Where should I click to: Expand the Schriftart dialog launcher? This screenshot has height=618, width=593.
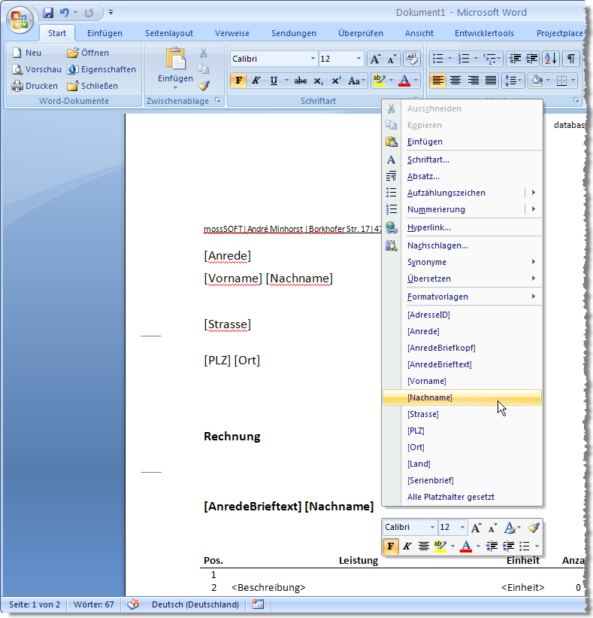point(416,100)
